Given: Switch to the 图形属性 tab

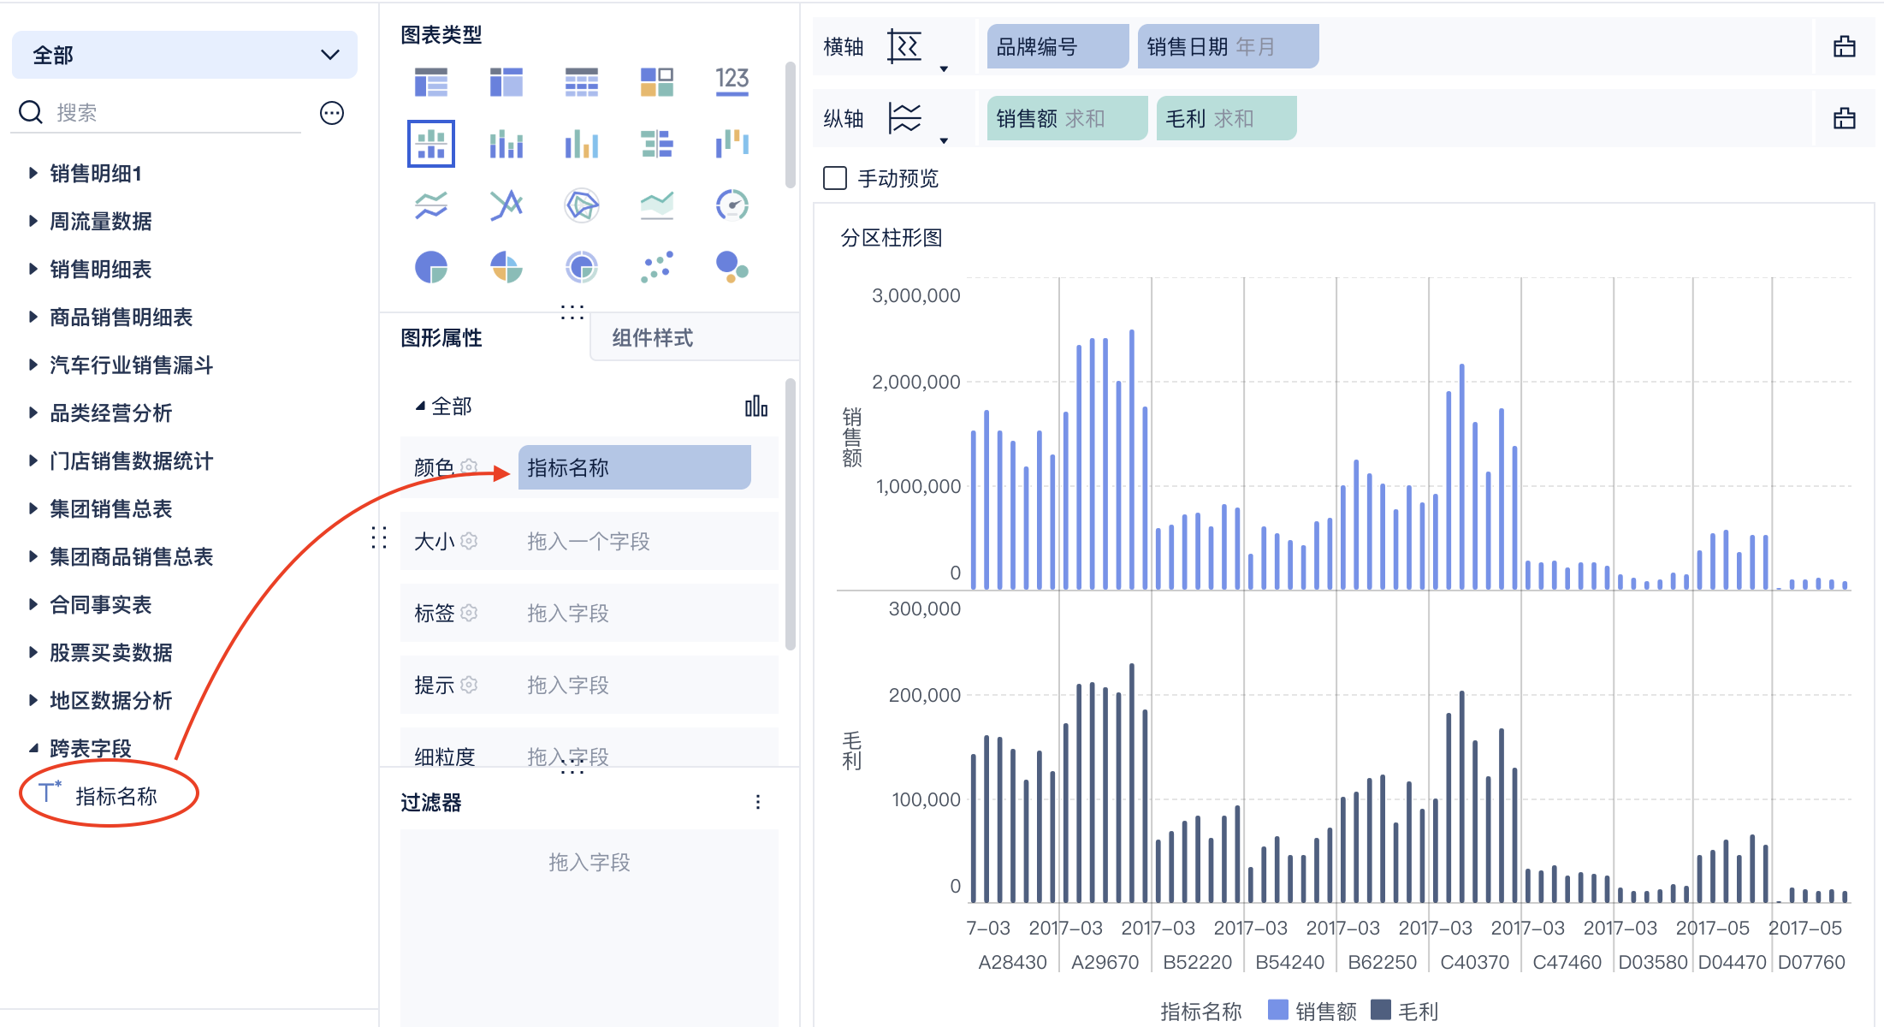Looking at the screenshot, I should coord(441,338).
